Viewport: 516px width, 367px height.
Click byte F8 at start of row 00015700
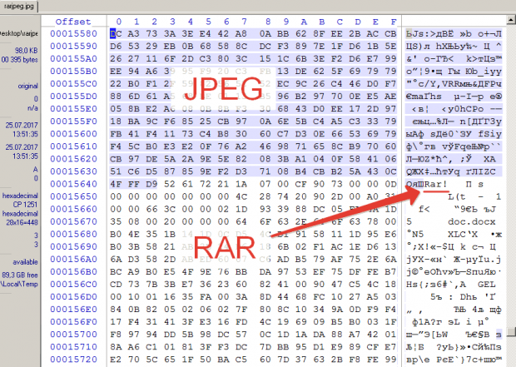pyautogui.click(x=116, y=334)
